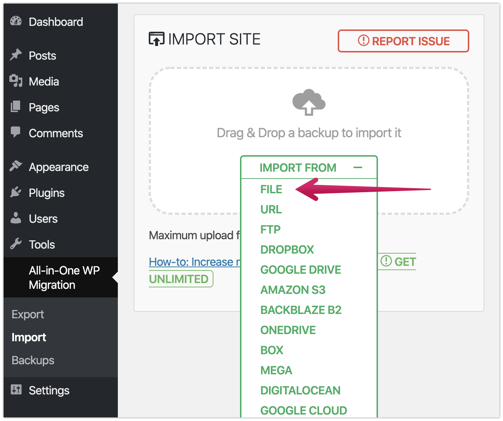
Task: Open the Backups submenu item
Action: [33, 360]
